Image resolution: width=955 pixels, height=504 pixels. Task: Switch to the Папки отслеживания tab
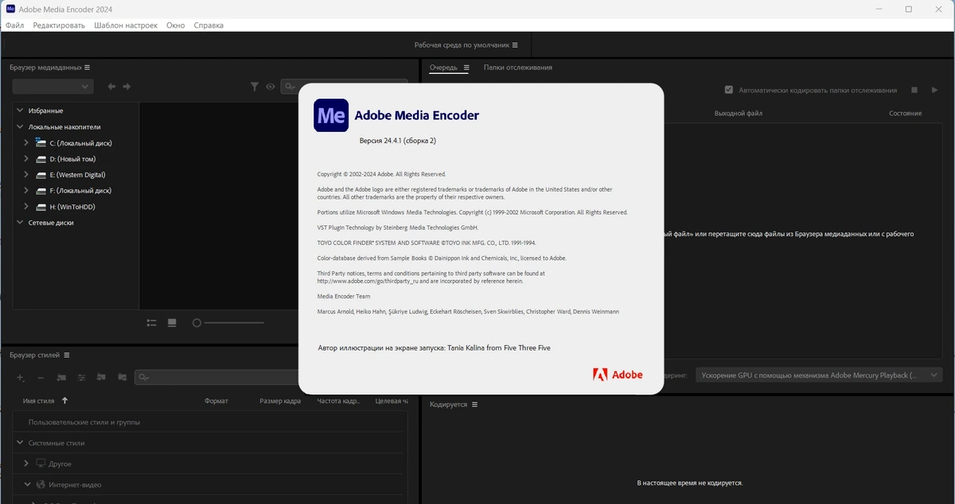(x=518, y=68)
